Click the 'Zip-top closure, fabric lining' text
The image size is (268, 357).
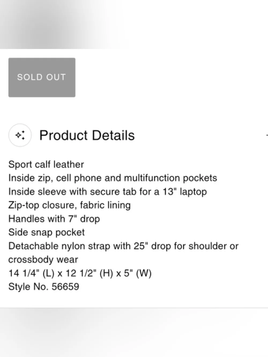point(69,205)
